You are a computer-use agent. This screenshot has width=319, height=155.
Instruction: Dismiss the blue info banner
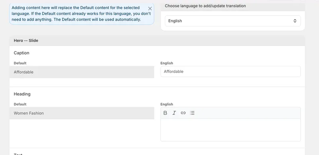tap(150, 8)
